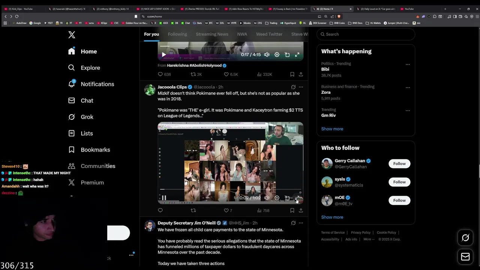Repost the Jacooola Clips post
The image size is (480, 270).
click(193, 210)
